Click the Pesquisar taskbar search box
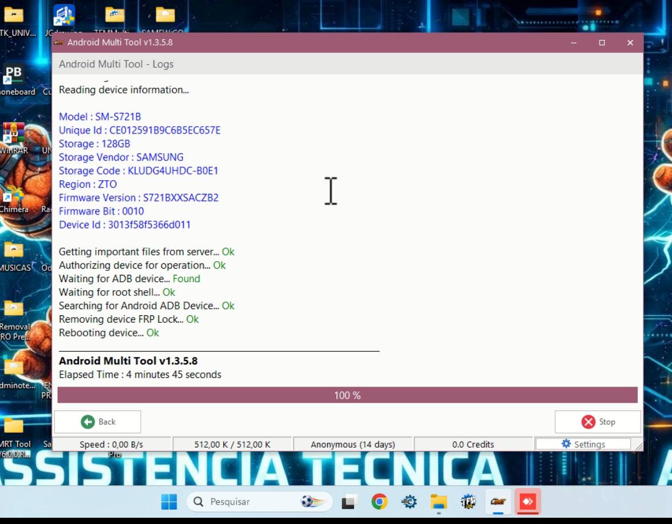672x524 pixels. coord(259,502)
